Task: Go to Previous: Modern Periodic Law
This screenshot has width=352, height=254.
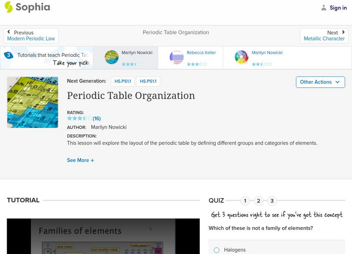Action: 31,36
